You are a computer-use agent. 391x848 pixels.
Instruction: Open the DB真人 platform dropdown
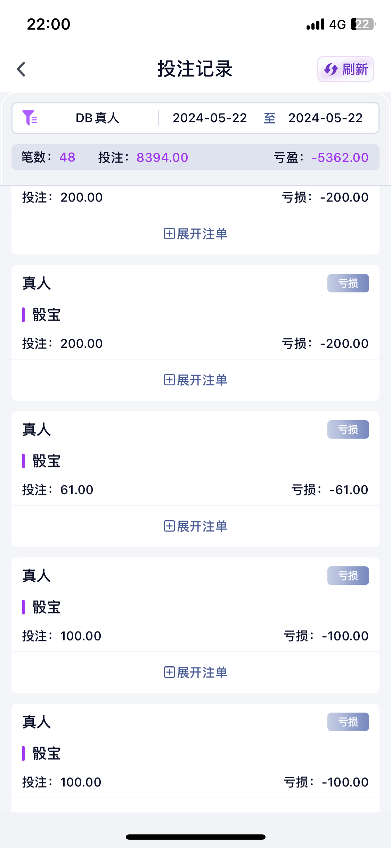pyautogui.click(x=97, y=118)
